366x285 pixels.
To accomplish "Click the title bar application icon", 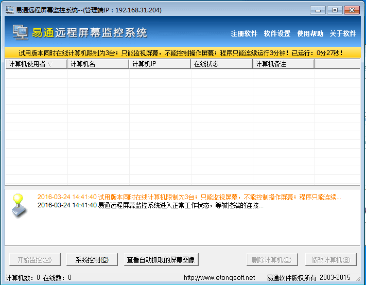I will (x=9, y=10).
